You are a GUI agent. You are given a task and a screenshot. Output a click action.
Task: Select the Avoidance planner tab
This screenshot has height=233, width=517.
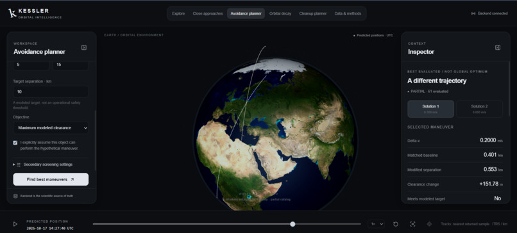pos(246,13)
